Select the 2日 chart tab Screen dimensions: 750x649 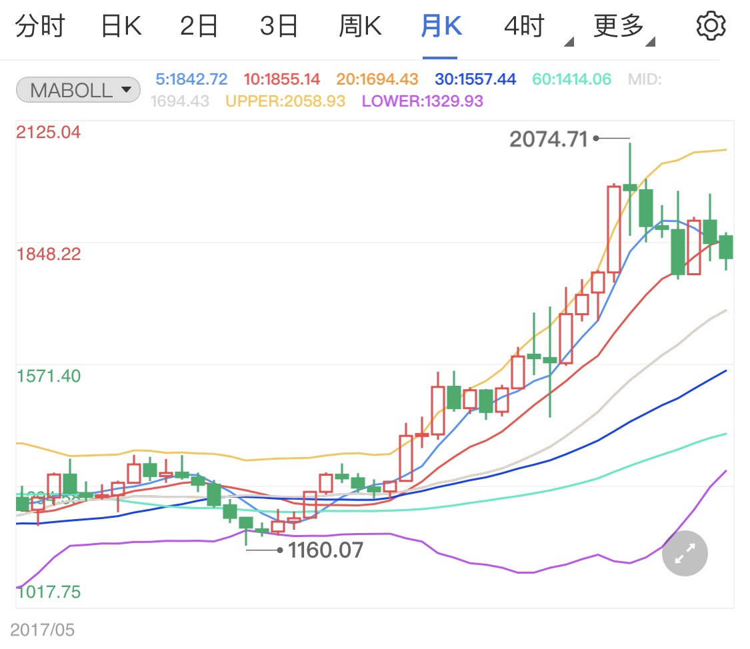pyautogui.click(x=199, y=26)
